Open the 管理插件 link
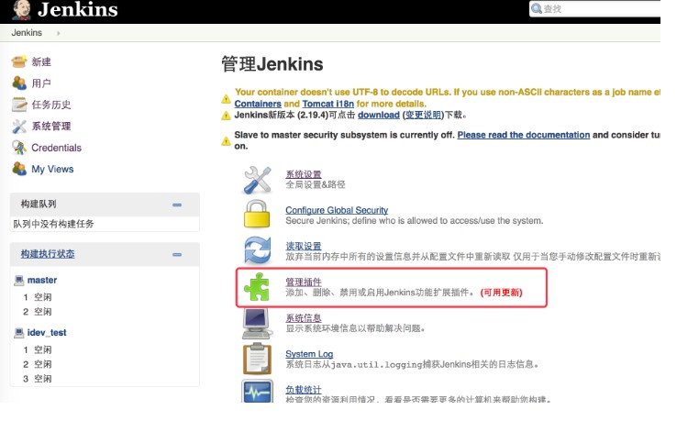 [304, 282]
